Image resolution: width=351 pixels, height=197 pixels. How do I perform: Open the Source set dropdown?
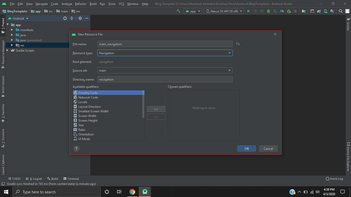pos(230,70)
